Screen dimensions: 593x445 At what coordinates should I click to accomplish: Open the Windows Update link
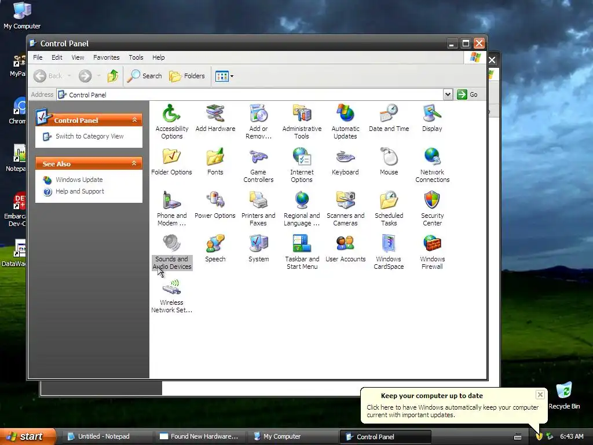[x=79, y=180]
